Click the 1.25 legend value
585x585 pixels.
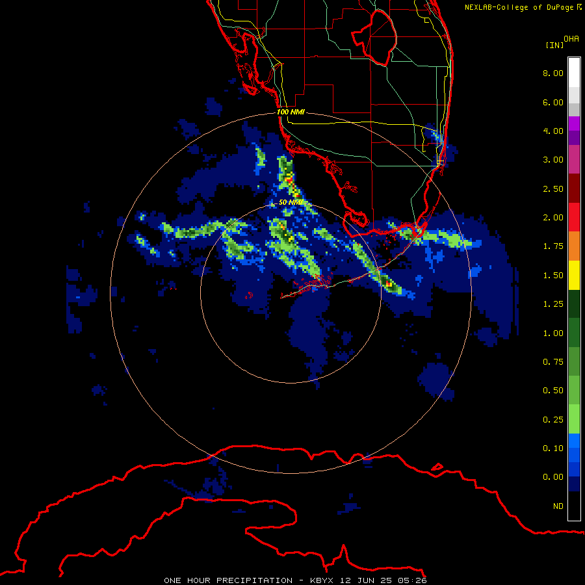tap(553, 304)
